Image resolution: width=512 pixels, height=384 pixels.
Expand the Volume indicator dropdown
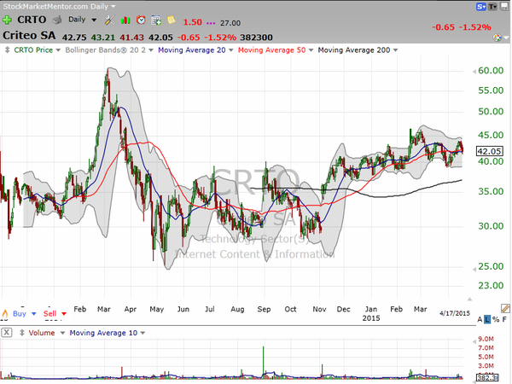[62, 333]
